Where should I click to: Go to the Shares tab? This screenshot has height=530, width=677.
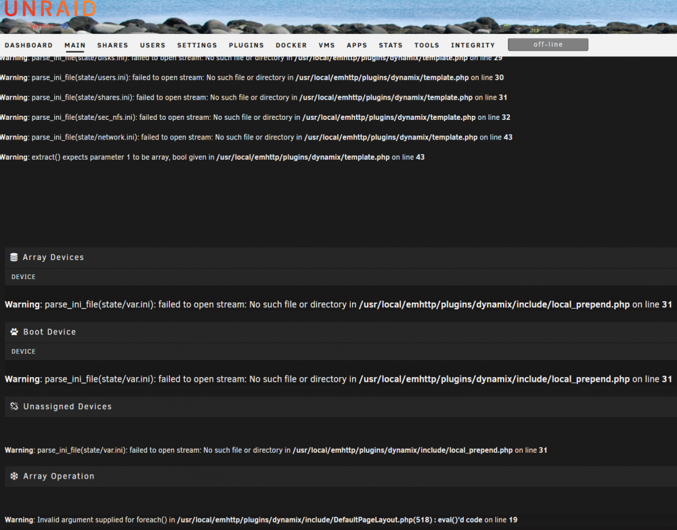pyautogui.click(x=112, y=45)
